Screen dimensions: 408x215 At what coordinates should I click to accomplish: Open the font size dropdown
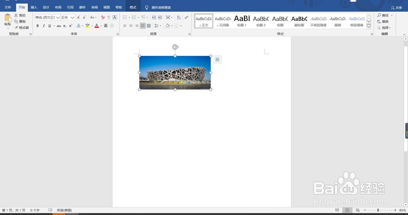[72, 18]
